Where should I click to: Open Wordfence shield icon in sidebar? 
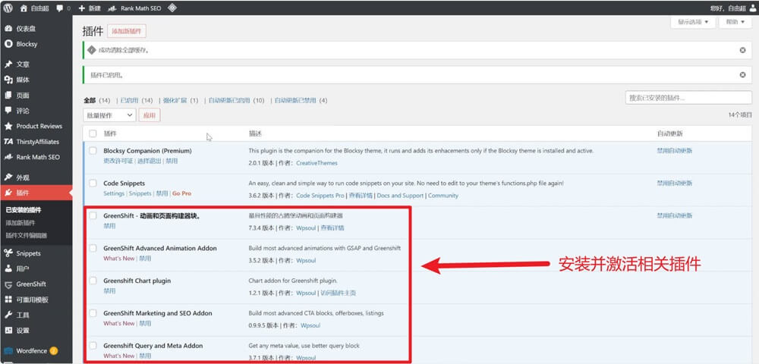(8, 351)
